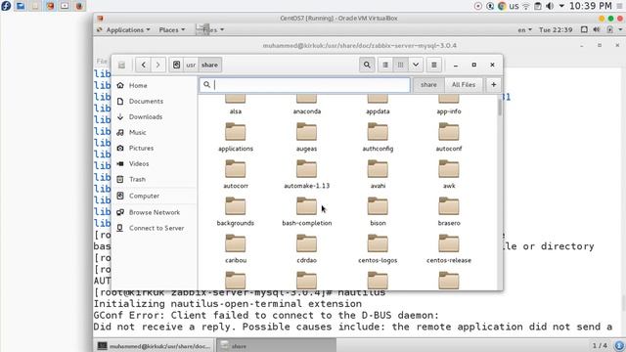Image resolution: width=626 pixels, height=352 pixels.
Task: Click the file list vertical scrollbar
Action: tap(500, 108)
